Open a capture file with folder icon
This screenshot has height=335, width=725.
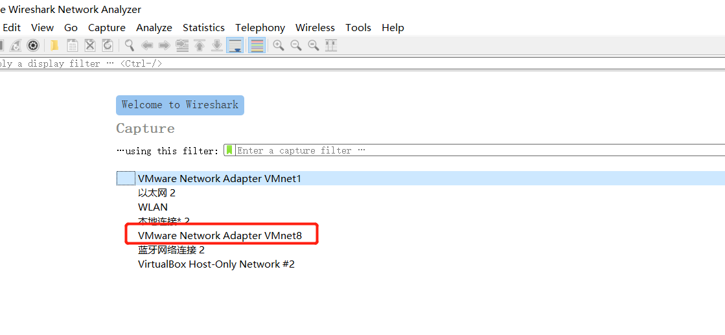coord(54,45)
